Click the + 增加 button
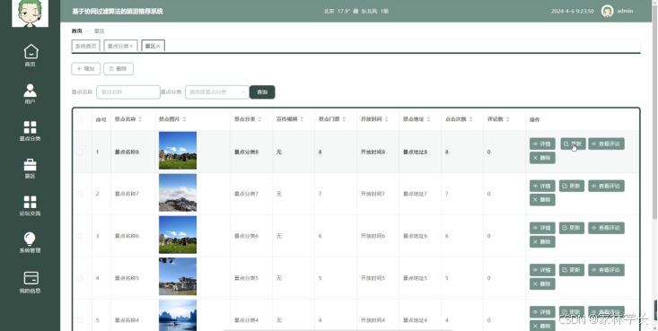The width and height of the screenshot is (658, 331). 86,69
